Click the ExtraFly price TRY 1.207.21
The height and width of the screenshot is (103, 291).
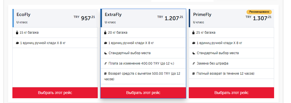(170, 18)
